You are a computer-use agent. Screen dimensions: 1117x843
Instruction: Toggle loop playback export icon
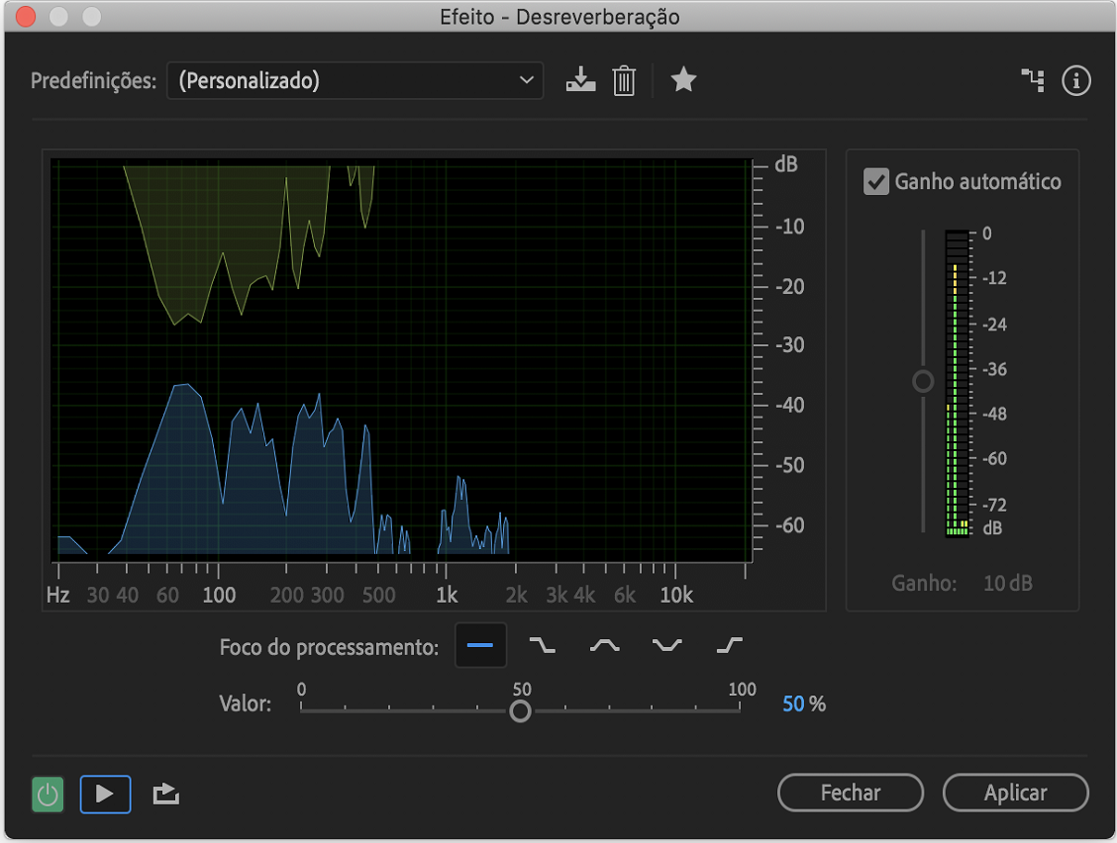(x=166, y=794)
